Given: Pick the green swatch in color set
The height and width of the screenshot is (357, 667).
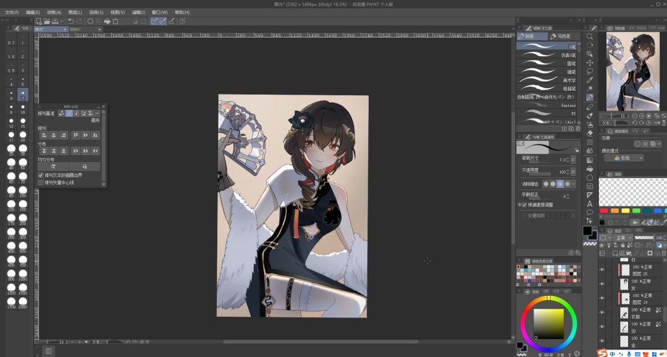Looking at the screenshot, I should click(636, 211).
